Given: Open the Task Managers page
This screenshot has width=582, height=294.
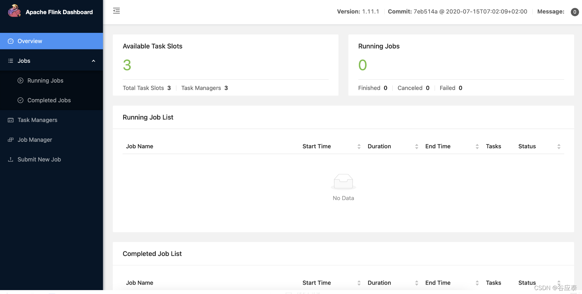Looking at the screenshot, I should click(x=37, y=120).
